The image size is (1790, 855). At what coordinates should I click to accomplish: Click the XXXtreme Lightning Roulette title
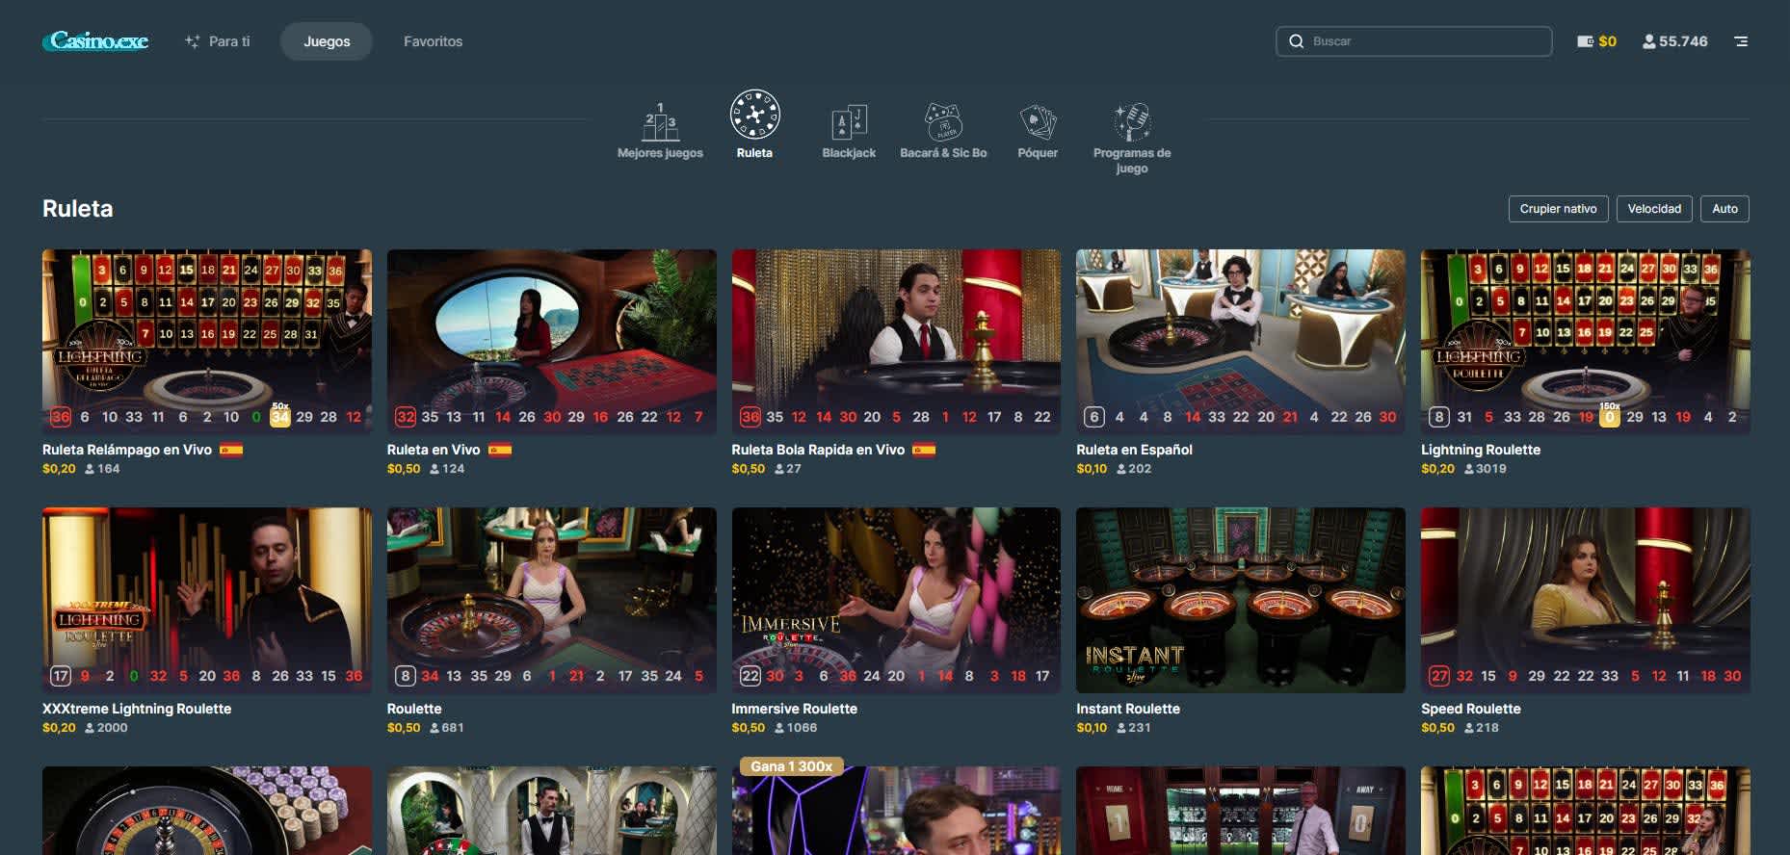tap(137, 709)
